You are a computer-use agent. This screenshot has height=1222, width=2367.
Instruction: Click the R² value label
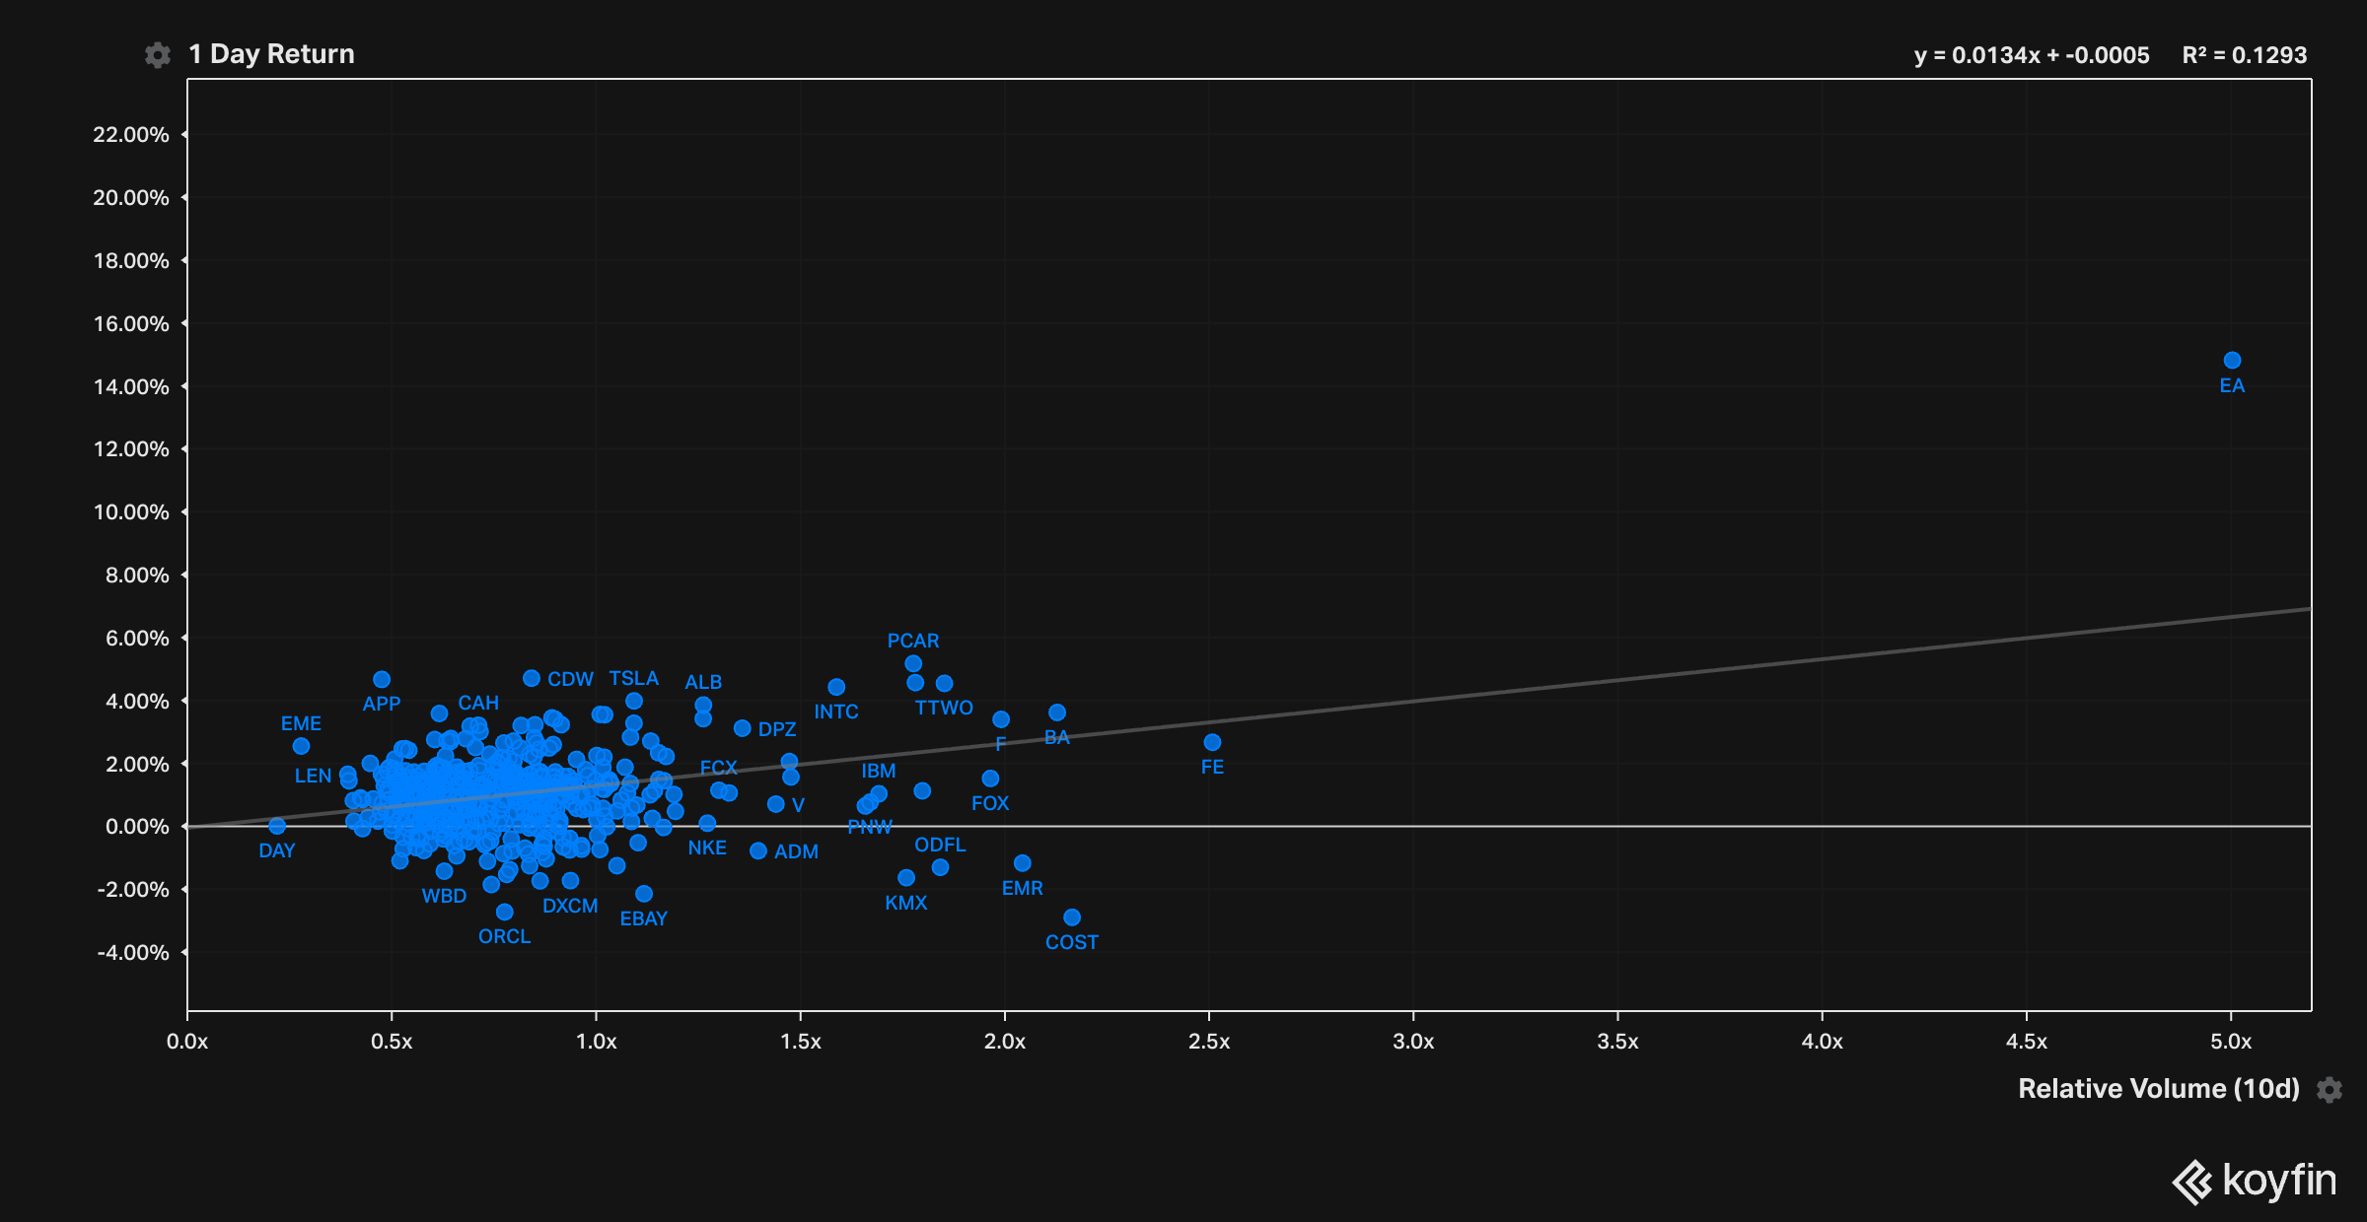click(x=2244, y=55)
